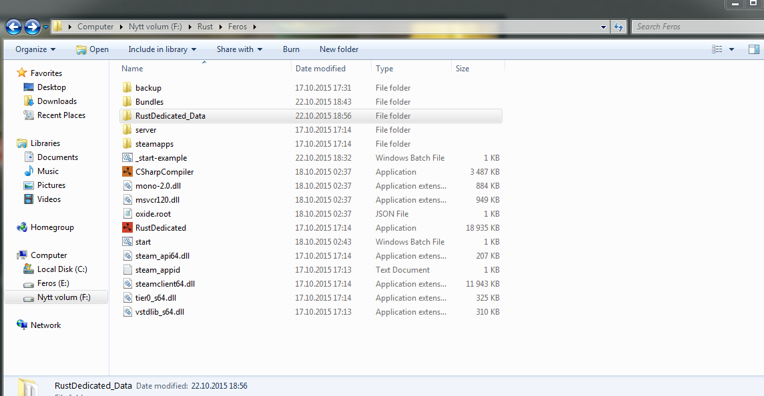The width and height of the screenshot is (764, 396).
Task: Click the Search Feros input field
Action: click(x=698, y=27)
